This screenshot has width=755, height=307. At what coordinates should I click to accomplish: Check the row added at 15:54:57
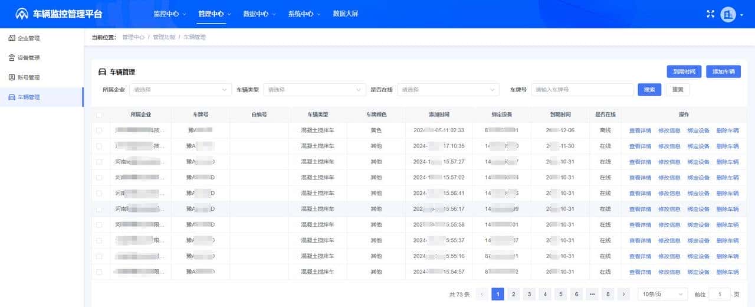tap(99, 272)
